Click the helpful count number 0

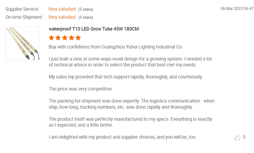click(x=244, y=137)
